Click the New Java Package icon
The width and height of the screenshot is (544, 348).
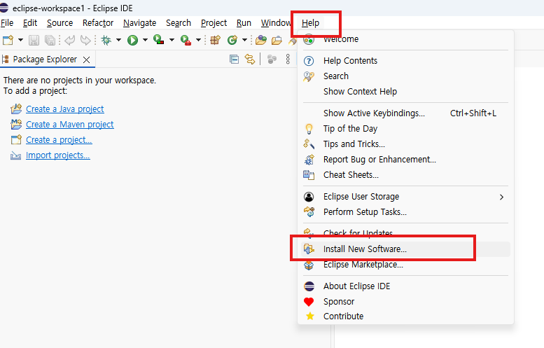(x=216, y=40)
